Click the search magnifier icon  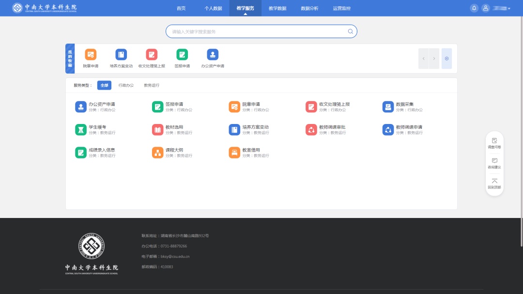pyautogui.click(x=350, y=31)
